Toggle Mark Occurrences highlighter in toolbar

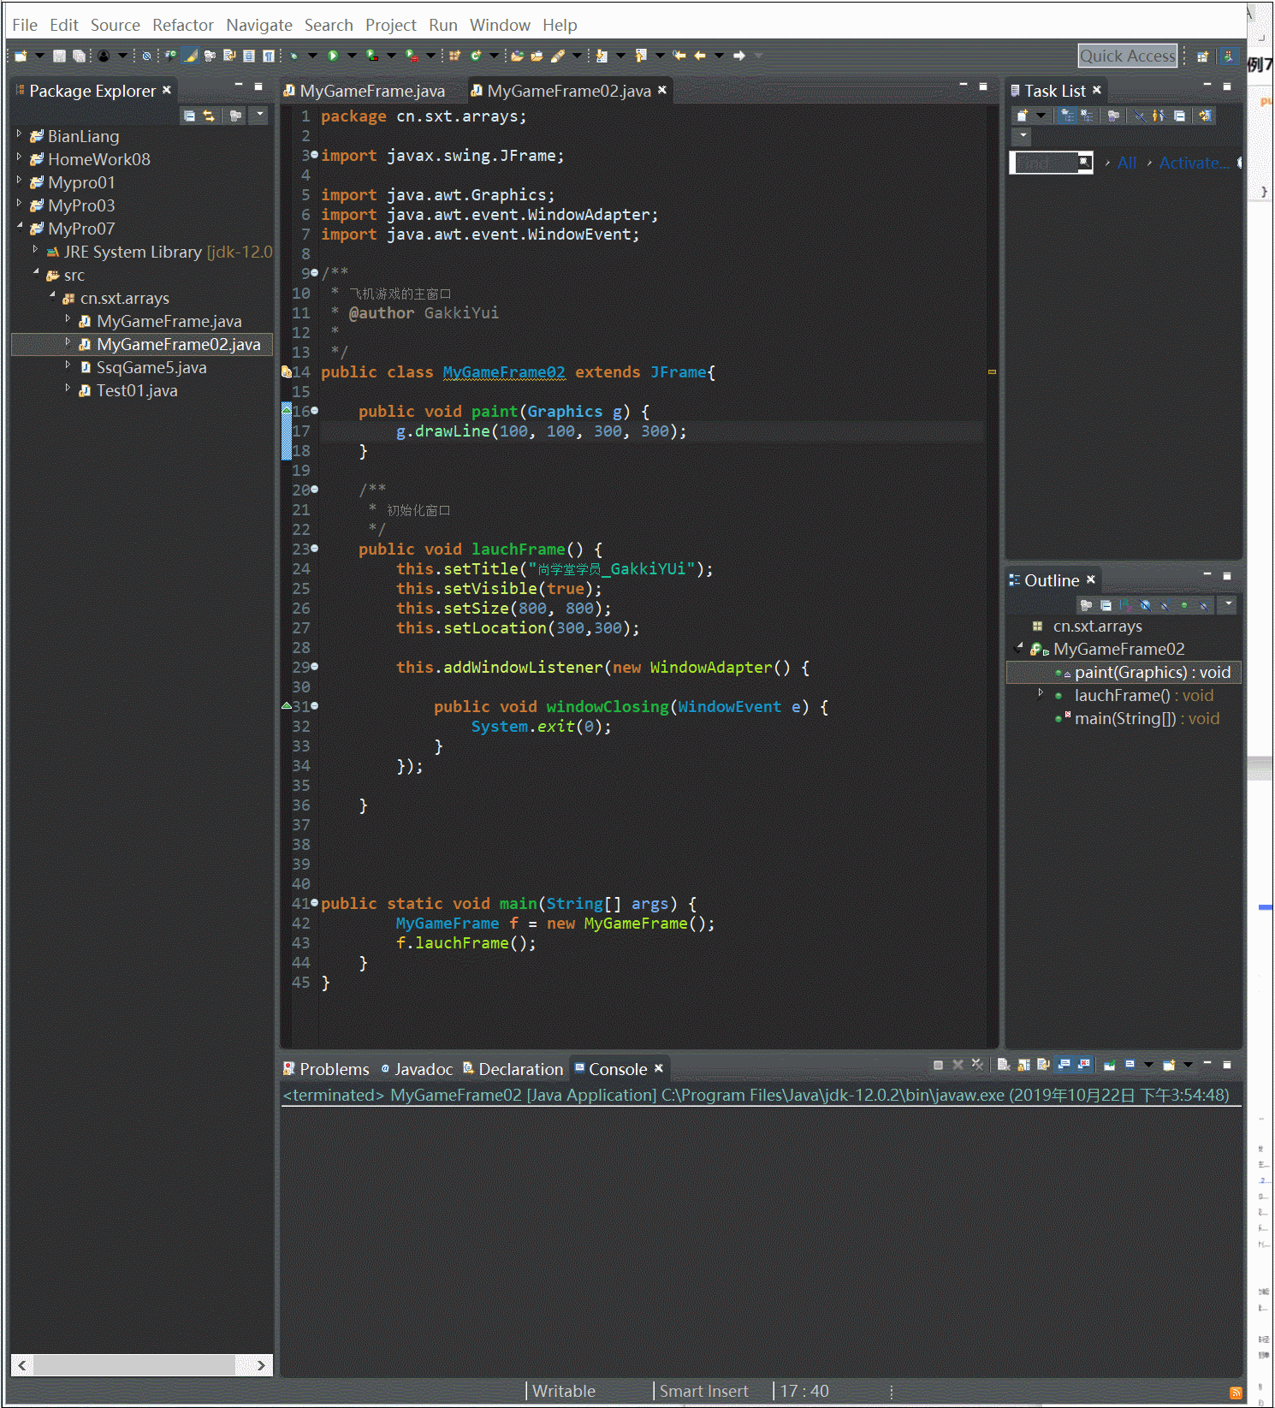click(x=190, y=56)
